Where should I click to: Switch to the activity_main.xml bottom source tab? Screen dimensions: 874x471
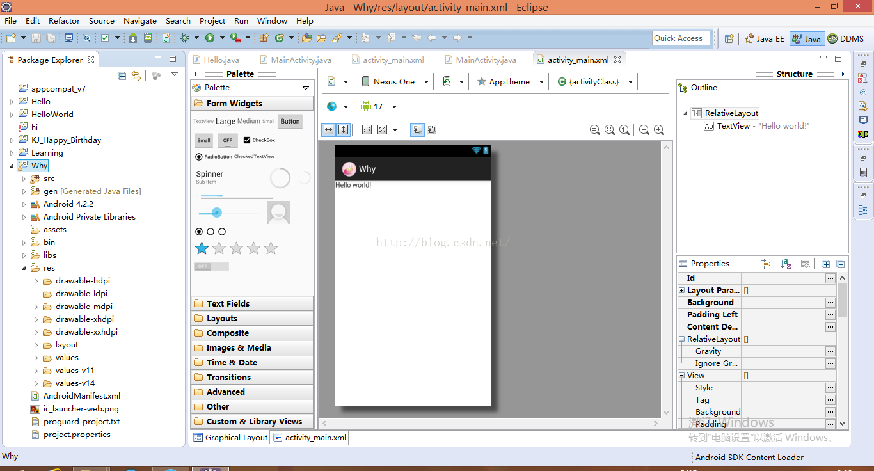click(310, 438)
